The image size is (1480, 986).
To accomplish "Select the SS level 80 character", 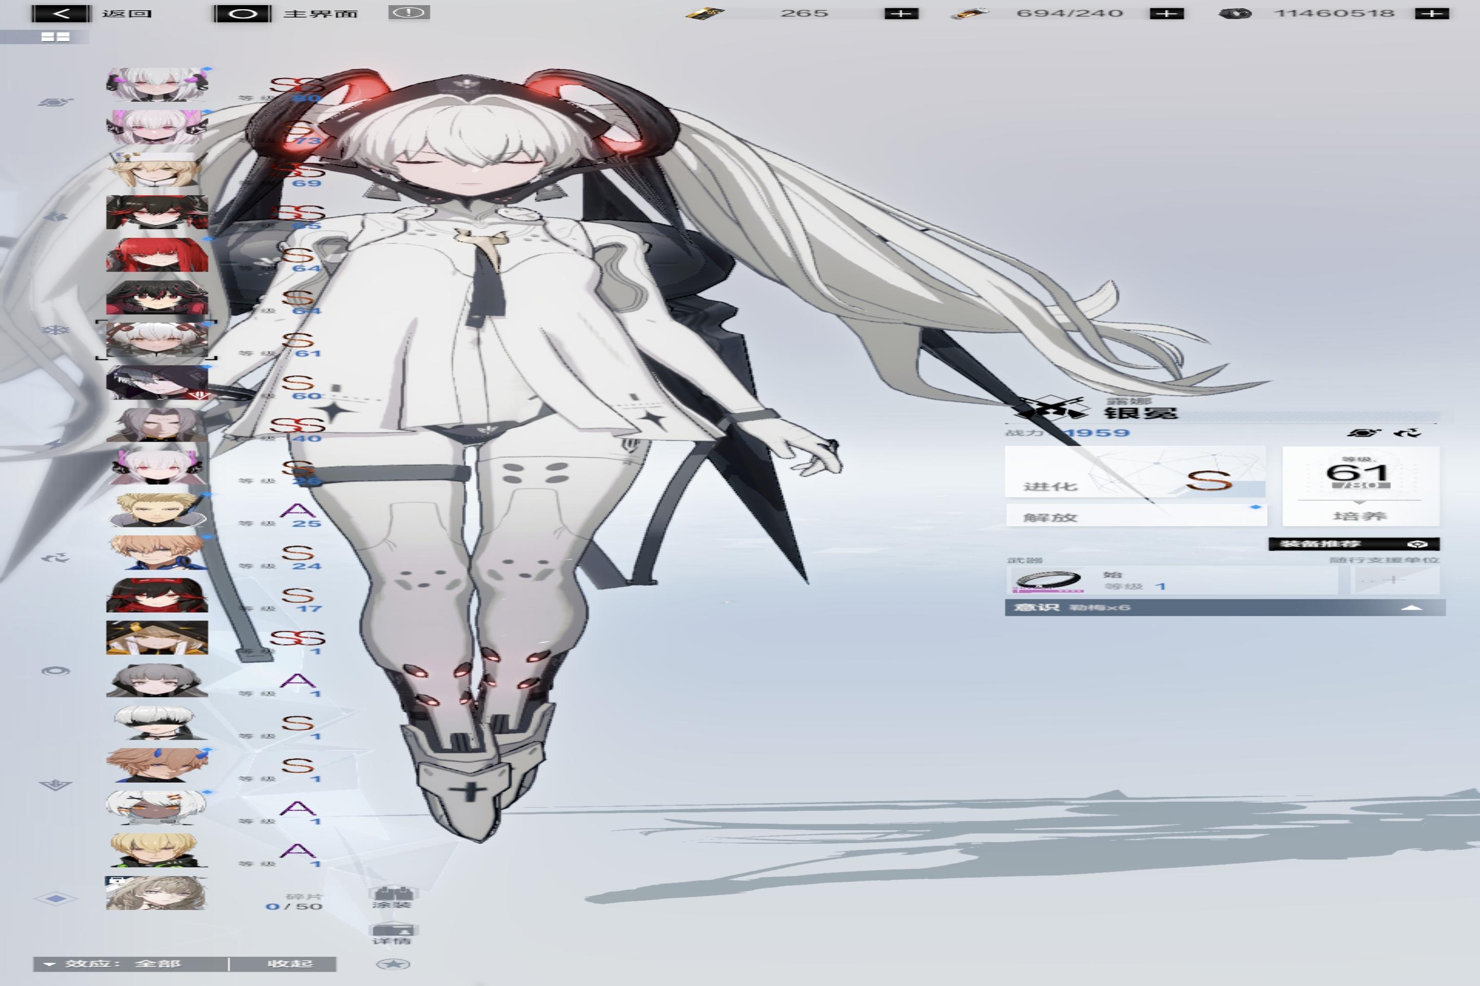I will pyautogui.click(x=157, y=84).
